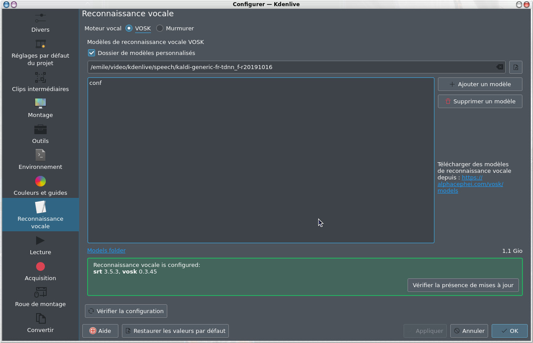Click the 1,1 Gio size label
The image size is (533, 343).
[x=512, y=251]
